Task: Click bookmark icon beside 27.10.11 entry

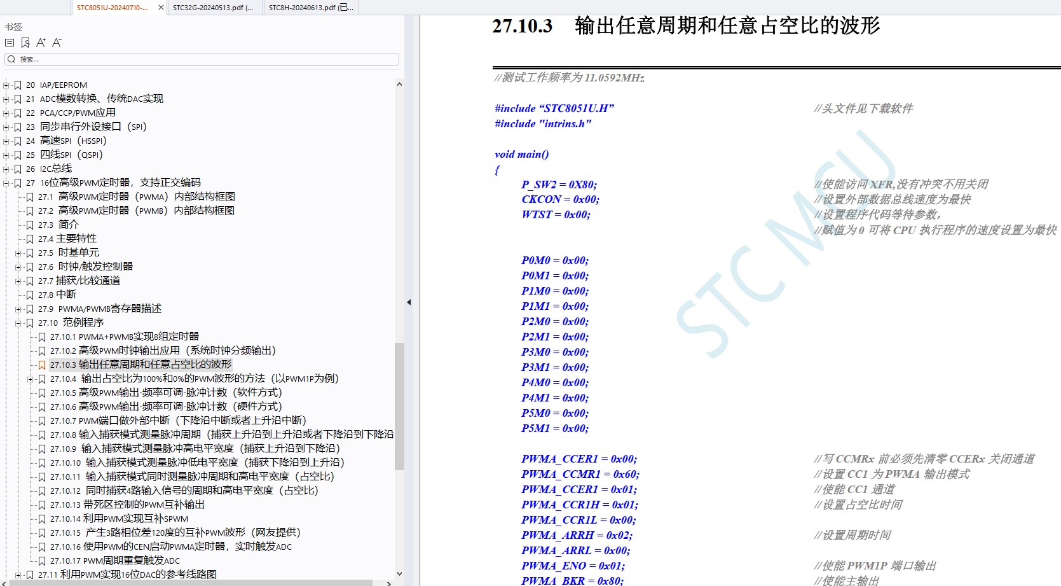Action: point(42,477)
